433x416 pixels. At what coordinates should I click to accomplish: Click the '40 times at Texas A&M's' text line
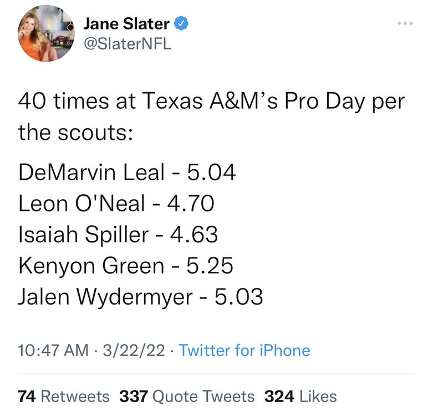pyautogui.click(x=211, y=102)
